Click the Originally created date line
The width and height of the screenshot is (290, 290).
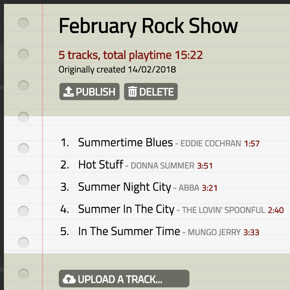pos(117,70)
